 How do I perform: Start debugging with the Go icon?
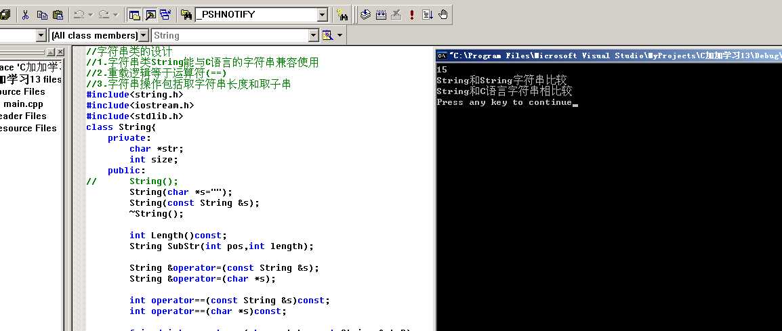pos(428,14)
